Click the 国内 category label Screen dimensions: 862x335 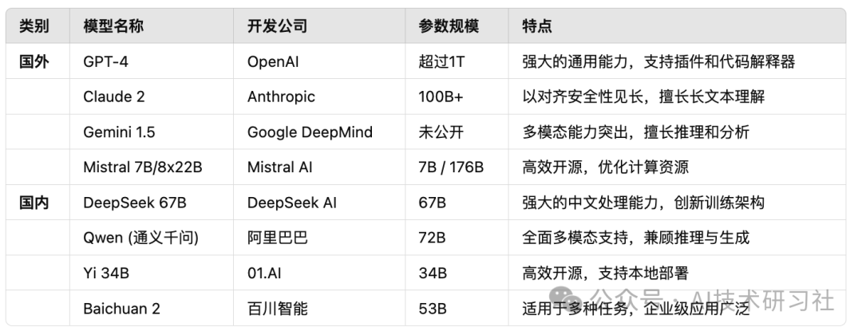34,203
